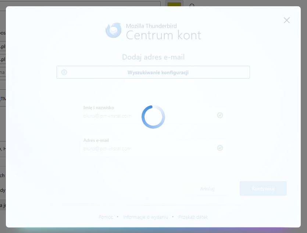Open the Pomoc link
307x233 pixels.
point(106,217)
